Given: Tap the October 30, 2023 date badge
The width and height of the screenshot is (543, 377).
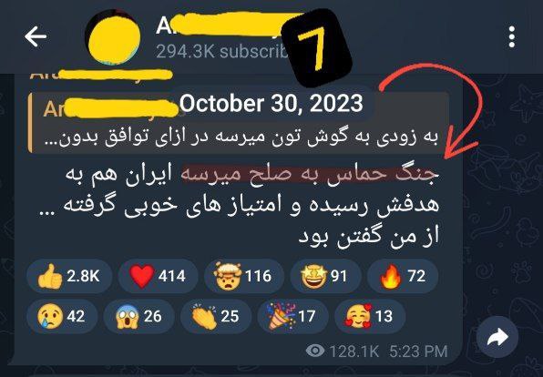Looking at the screenshot, I should [x=271, y=103].
